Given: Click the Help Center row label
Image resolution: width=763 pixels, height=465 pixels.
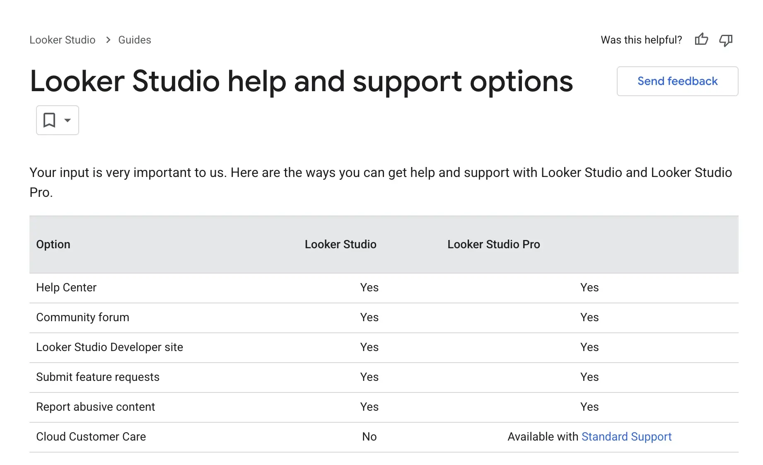Looking at the screenshot, I should 66,288.
